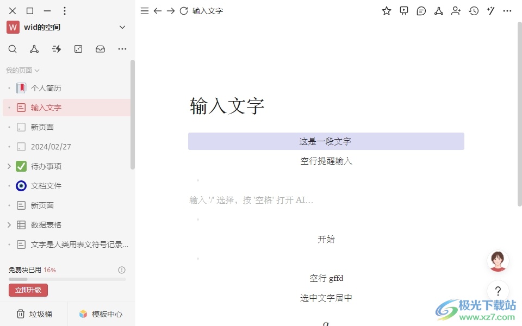Expand the 数据表格 tree arrow

coord(9,225)
